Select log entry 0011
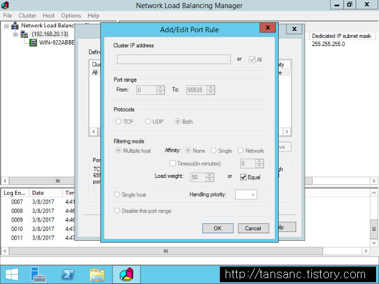This screenshot has width=379, height=284. coord(17,238)
